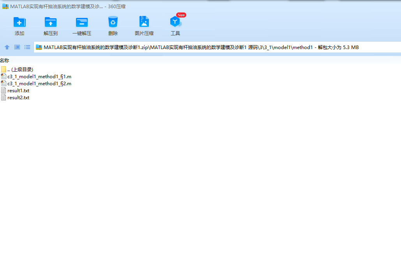The image size is (401, 258).
Task: Select the .. (上级目录) entry
Action: [x=20, y=70]
